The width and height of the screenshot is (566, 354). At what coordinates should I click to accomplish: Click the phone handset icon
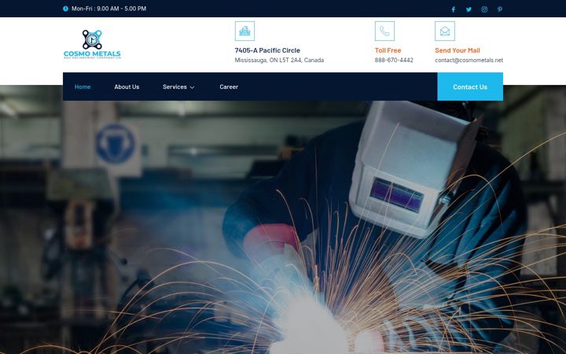click(x=384, y=31)
